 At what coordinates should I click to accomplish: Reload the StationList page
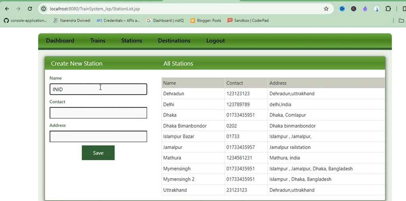[30, 9]
